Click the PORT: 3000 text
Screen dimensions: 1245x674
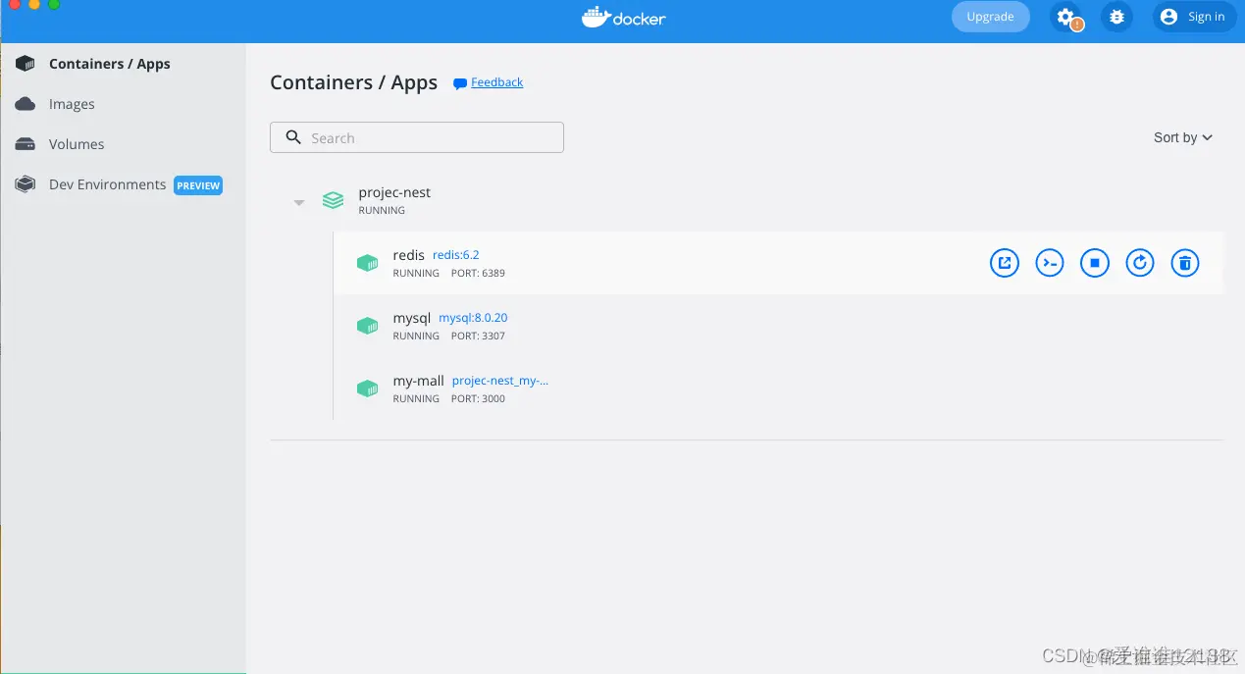coord(478,399)
